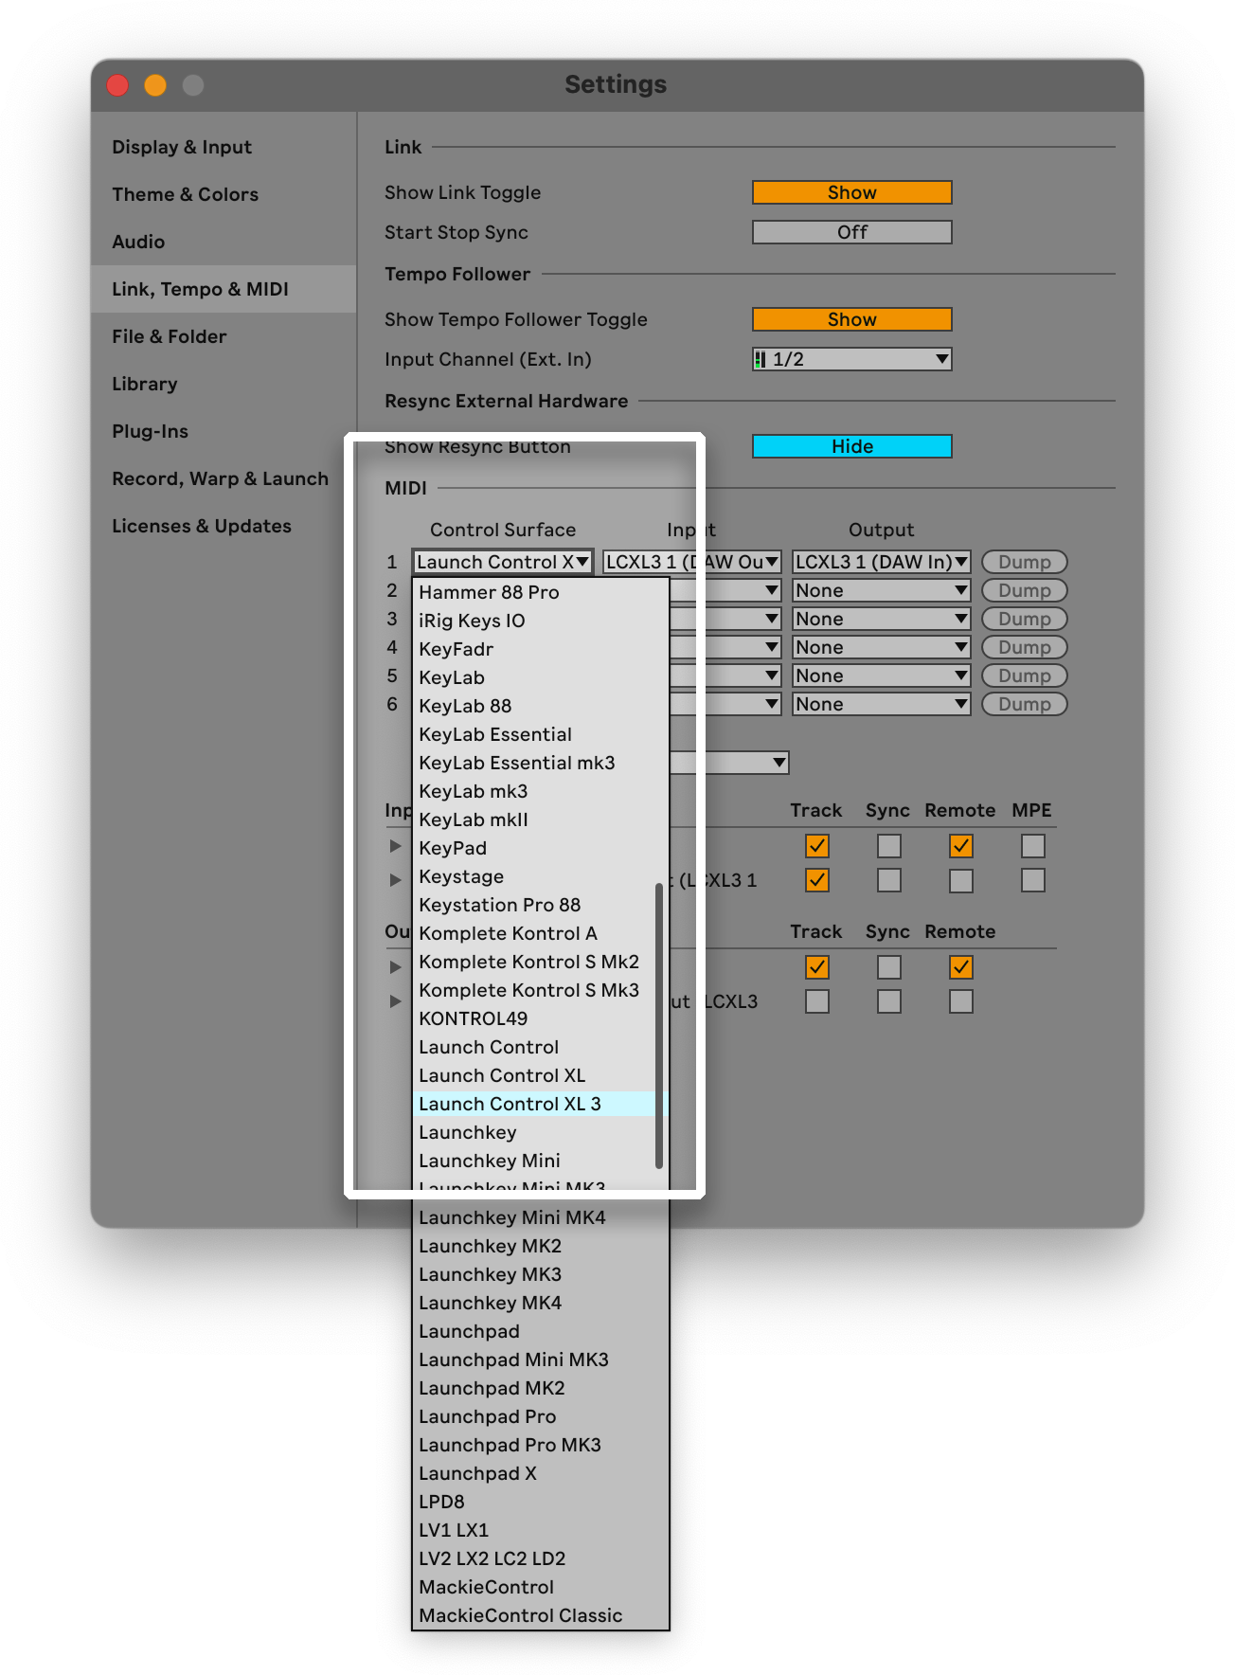Toggle Track for the (LCXL3 1 input port
This screenshot has height=1675, width=1235.
817,880
